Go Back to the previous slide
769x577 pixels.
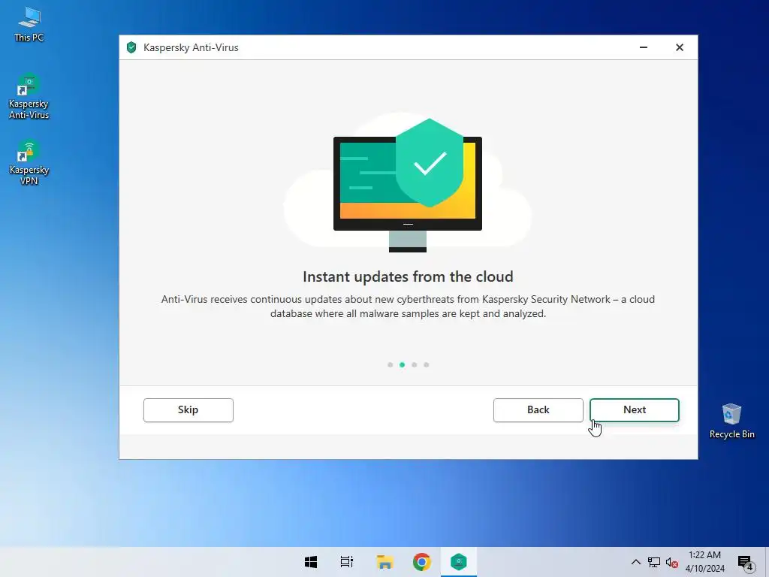pos(538,409)
